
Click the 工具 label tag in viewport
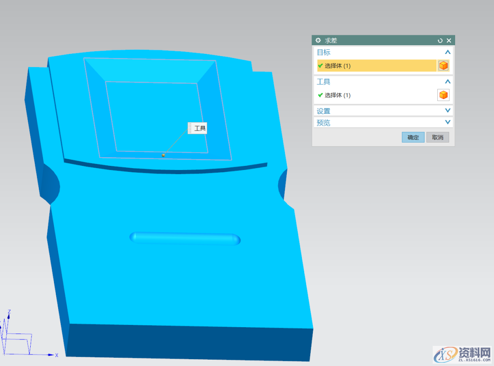pos(199,128)
